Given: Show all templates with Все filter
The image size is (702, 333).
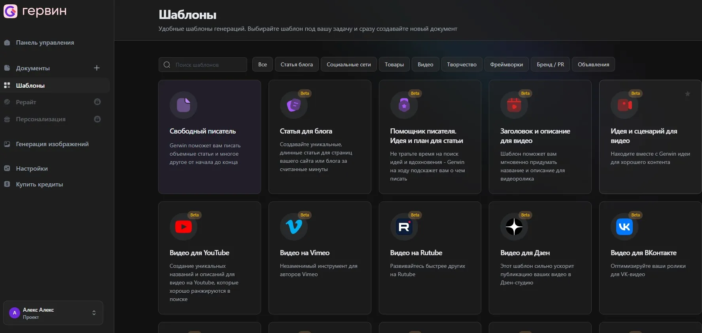Looking at the screenshot, I should pyautogui.click(x=263, y=64).
